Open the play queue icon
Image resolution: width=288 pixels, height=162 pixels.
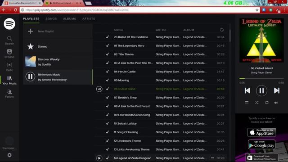coord(247,103)
